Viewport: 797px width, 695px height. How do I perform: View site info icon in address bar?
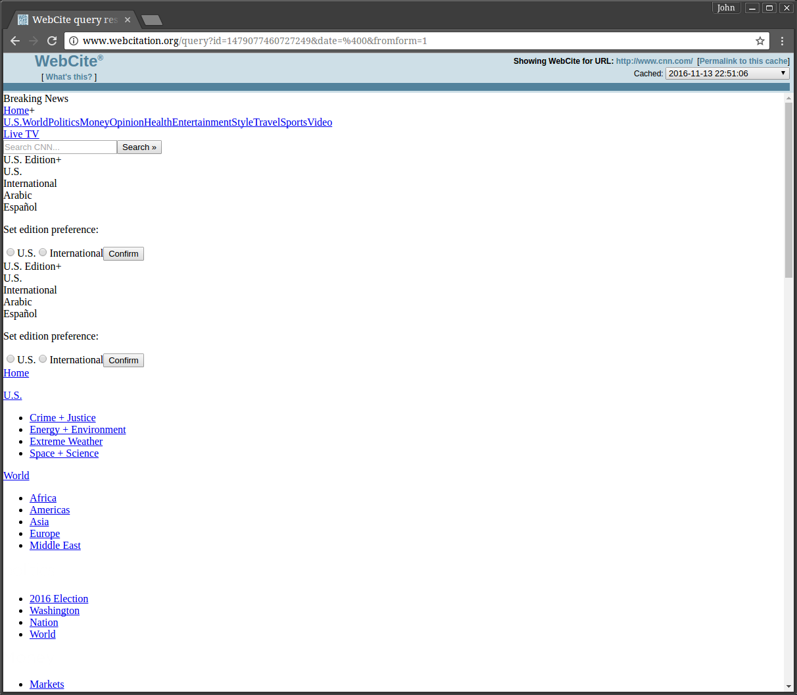[x=74, y=41]
